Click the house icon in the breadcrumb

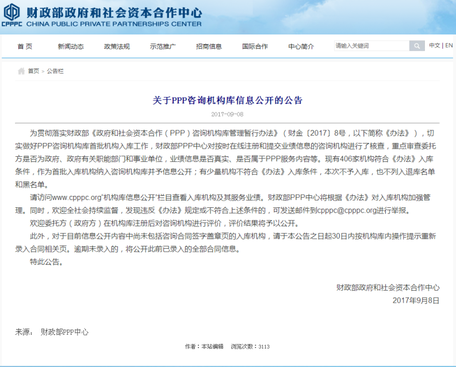click(21, 71)
